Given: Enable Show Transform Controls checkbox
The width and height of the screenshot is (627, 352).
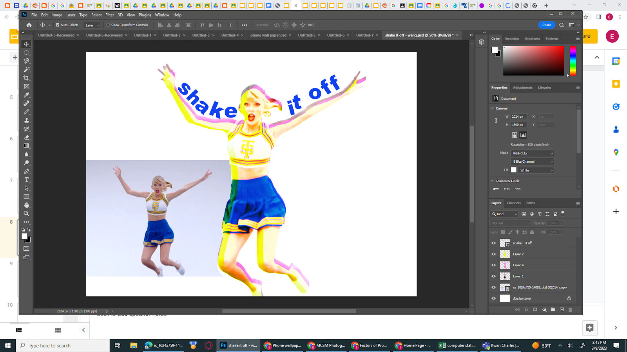Looking at the screenshot, I should pos(108,25).
